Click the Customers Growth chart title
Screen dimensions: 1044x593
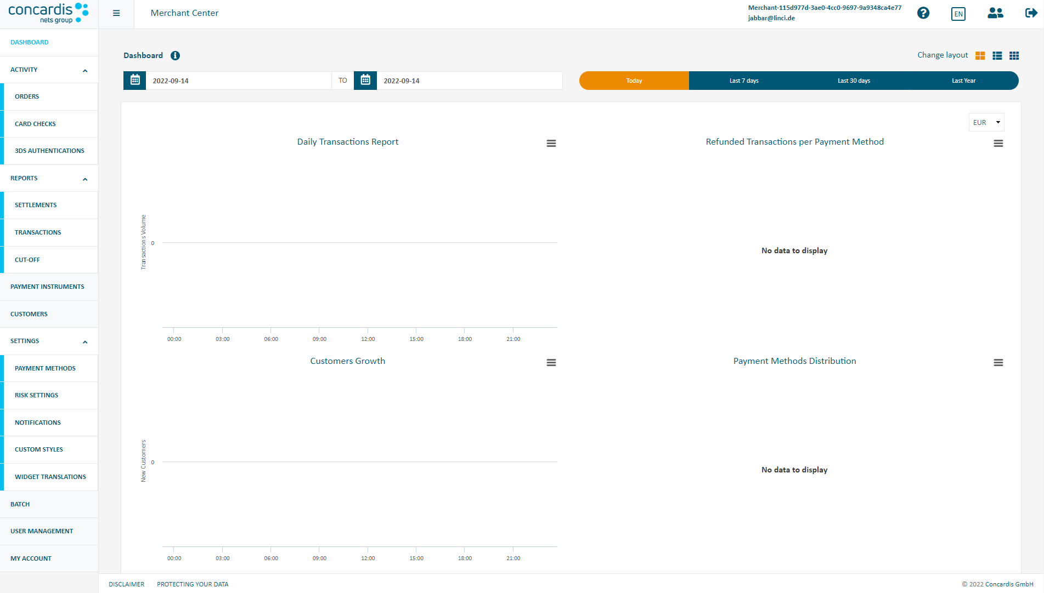348,361
